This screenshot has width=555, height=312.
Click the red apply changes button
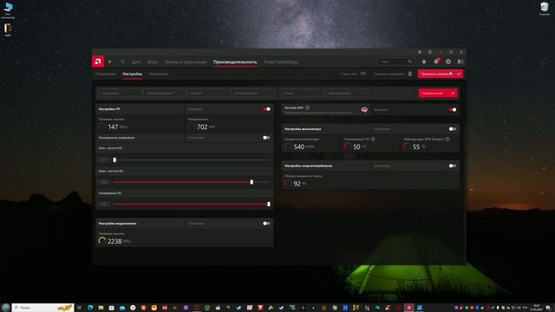441,74
